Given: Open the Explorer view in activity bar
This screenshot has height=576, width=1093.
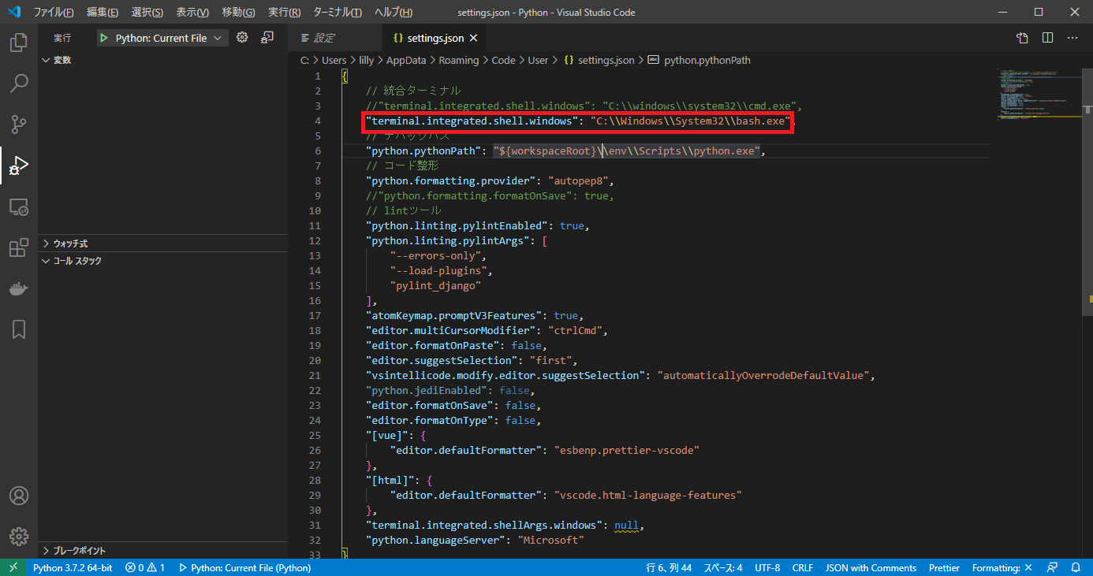Looking at the screenshot, I should (x=19, y=42).
